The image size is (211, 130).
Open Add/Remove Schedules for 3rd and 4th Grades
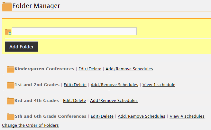[x=114, y=100]
